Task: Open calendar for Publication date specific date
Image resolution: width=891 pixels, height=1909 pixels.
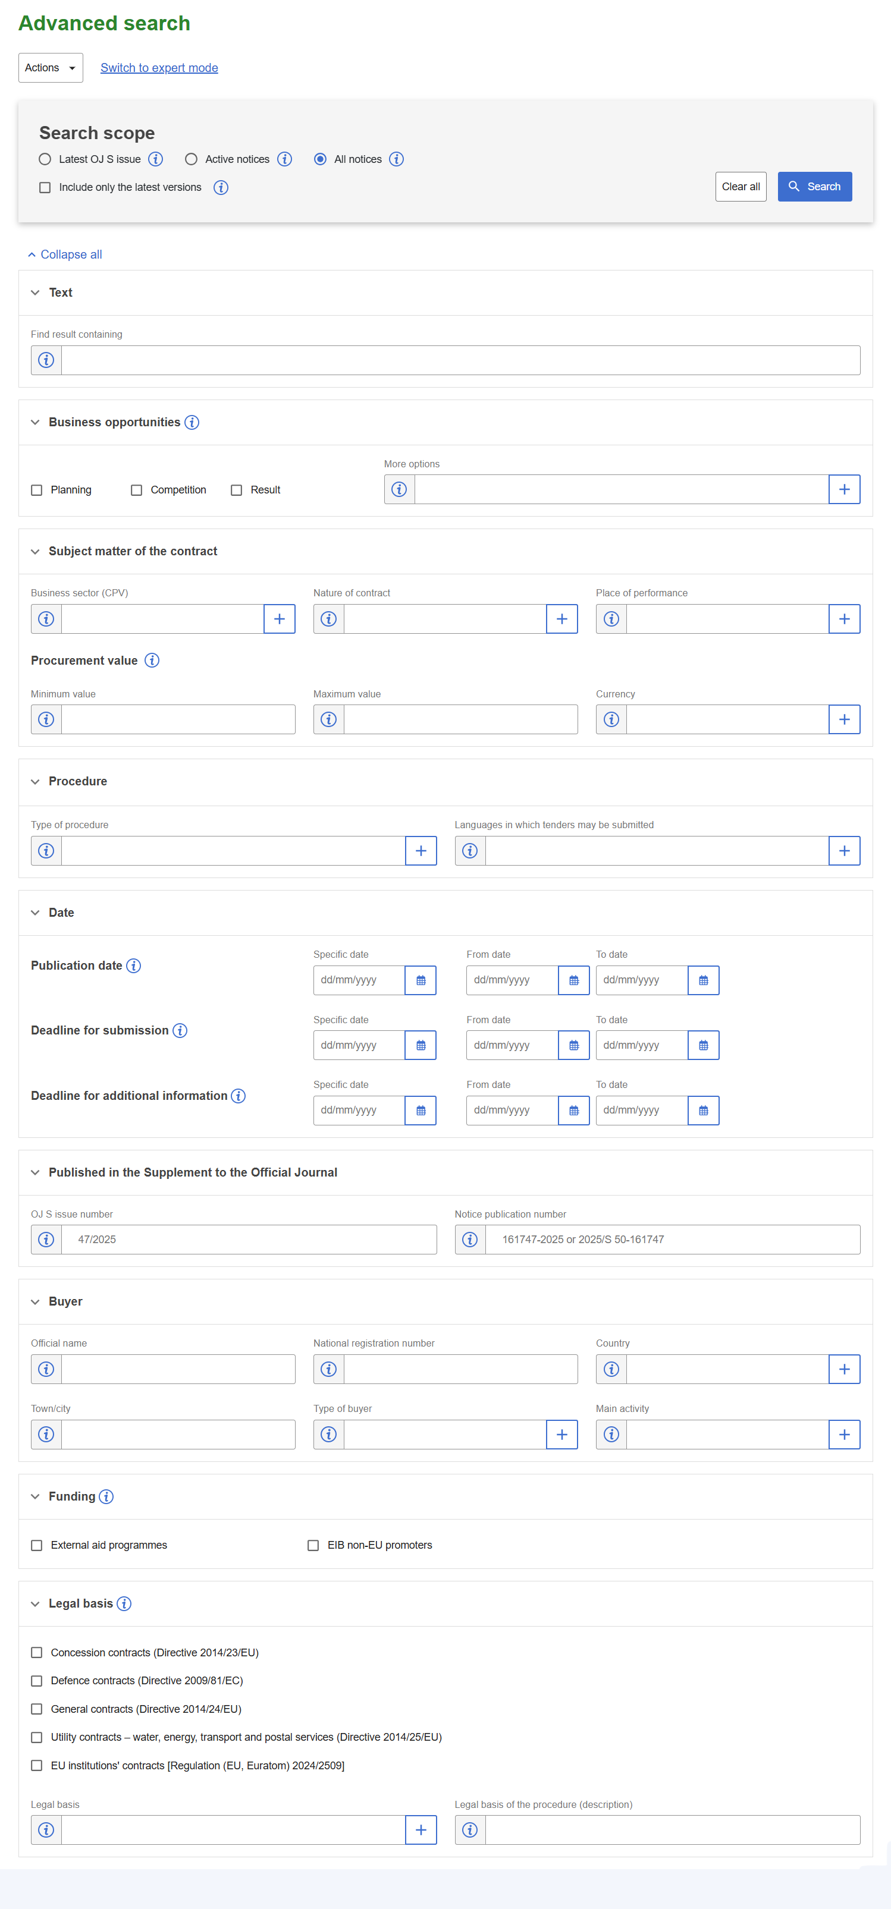Action: (421, 980)
